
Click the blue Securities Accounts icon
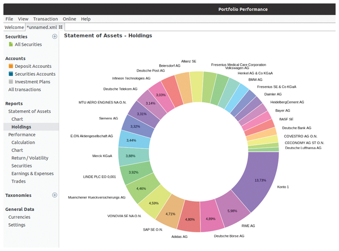[x=11, y=74]
